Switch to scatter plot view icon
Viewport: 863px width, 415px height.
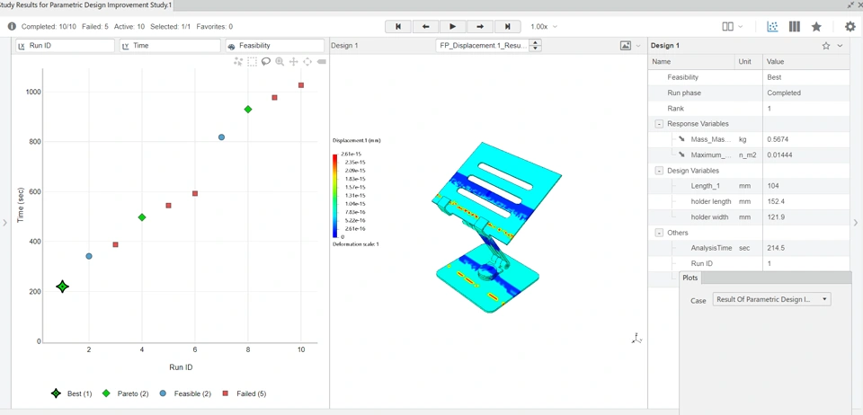pyautogui.click(x=773, y=26)
